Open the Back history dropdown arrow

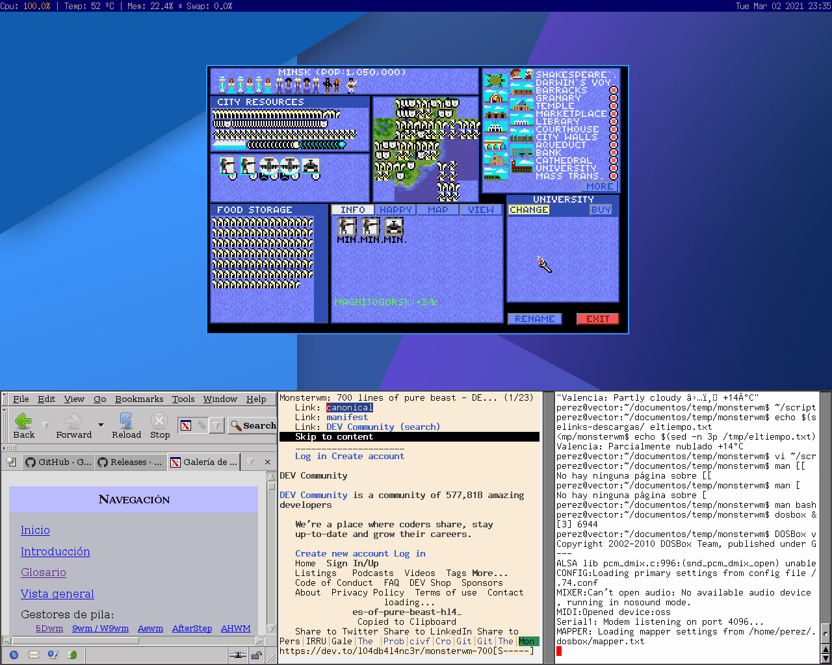[x=45, y=425]
